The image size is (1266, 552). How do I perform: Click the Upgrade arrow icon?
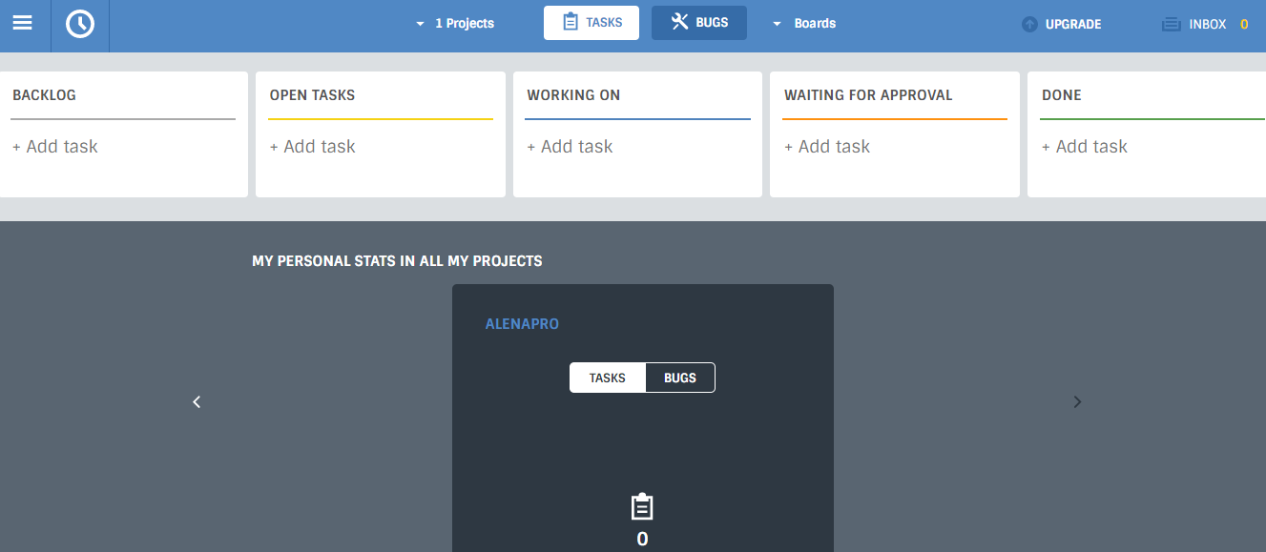(x=1029, y=25)
